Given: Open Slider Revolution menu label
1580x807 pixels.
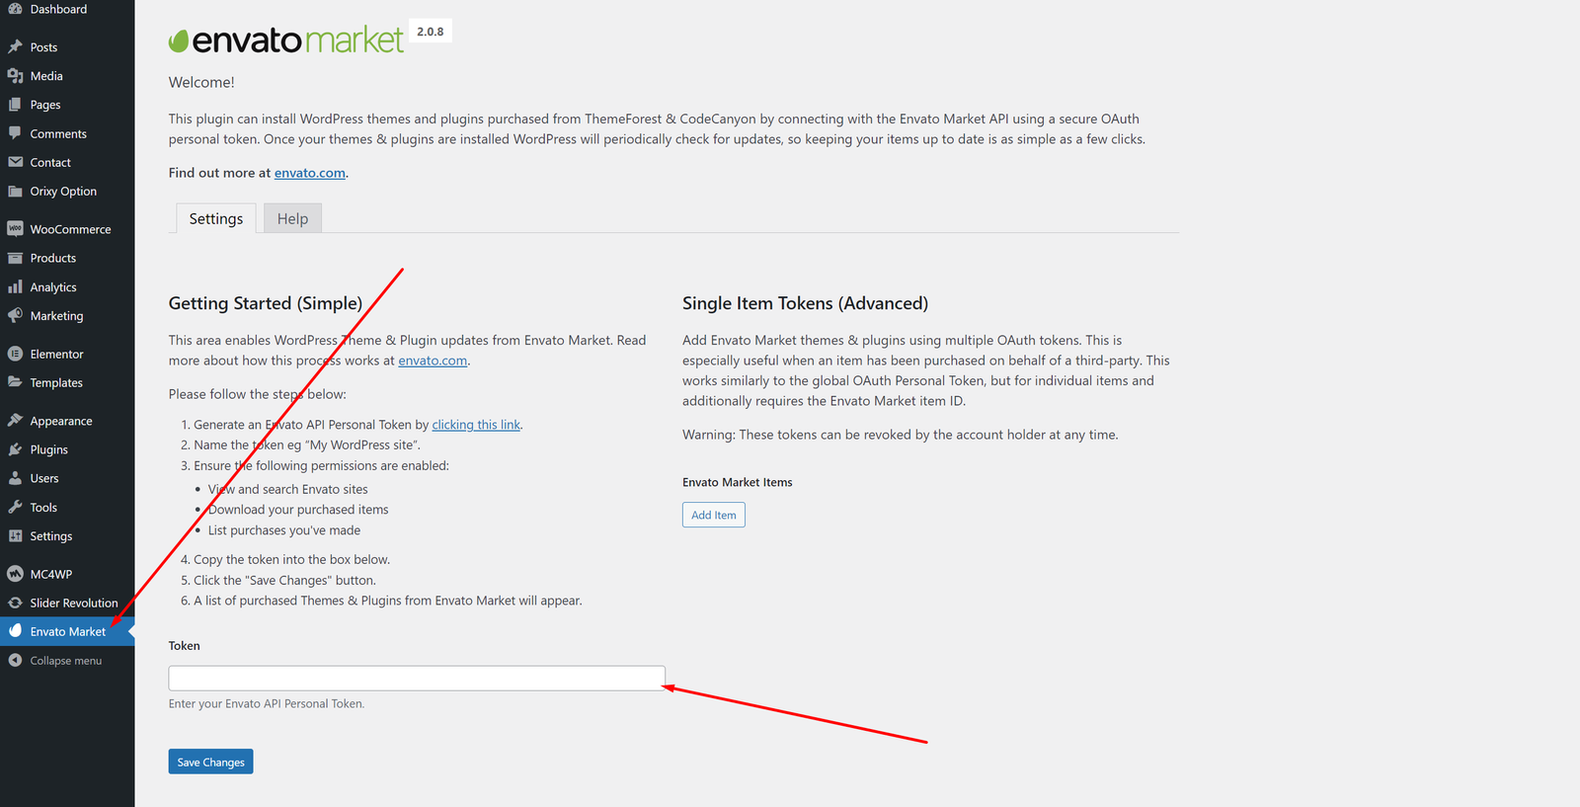Looking at the screenshot, I should coord(74,603).
